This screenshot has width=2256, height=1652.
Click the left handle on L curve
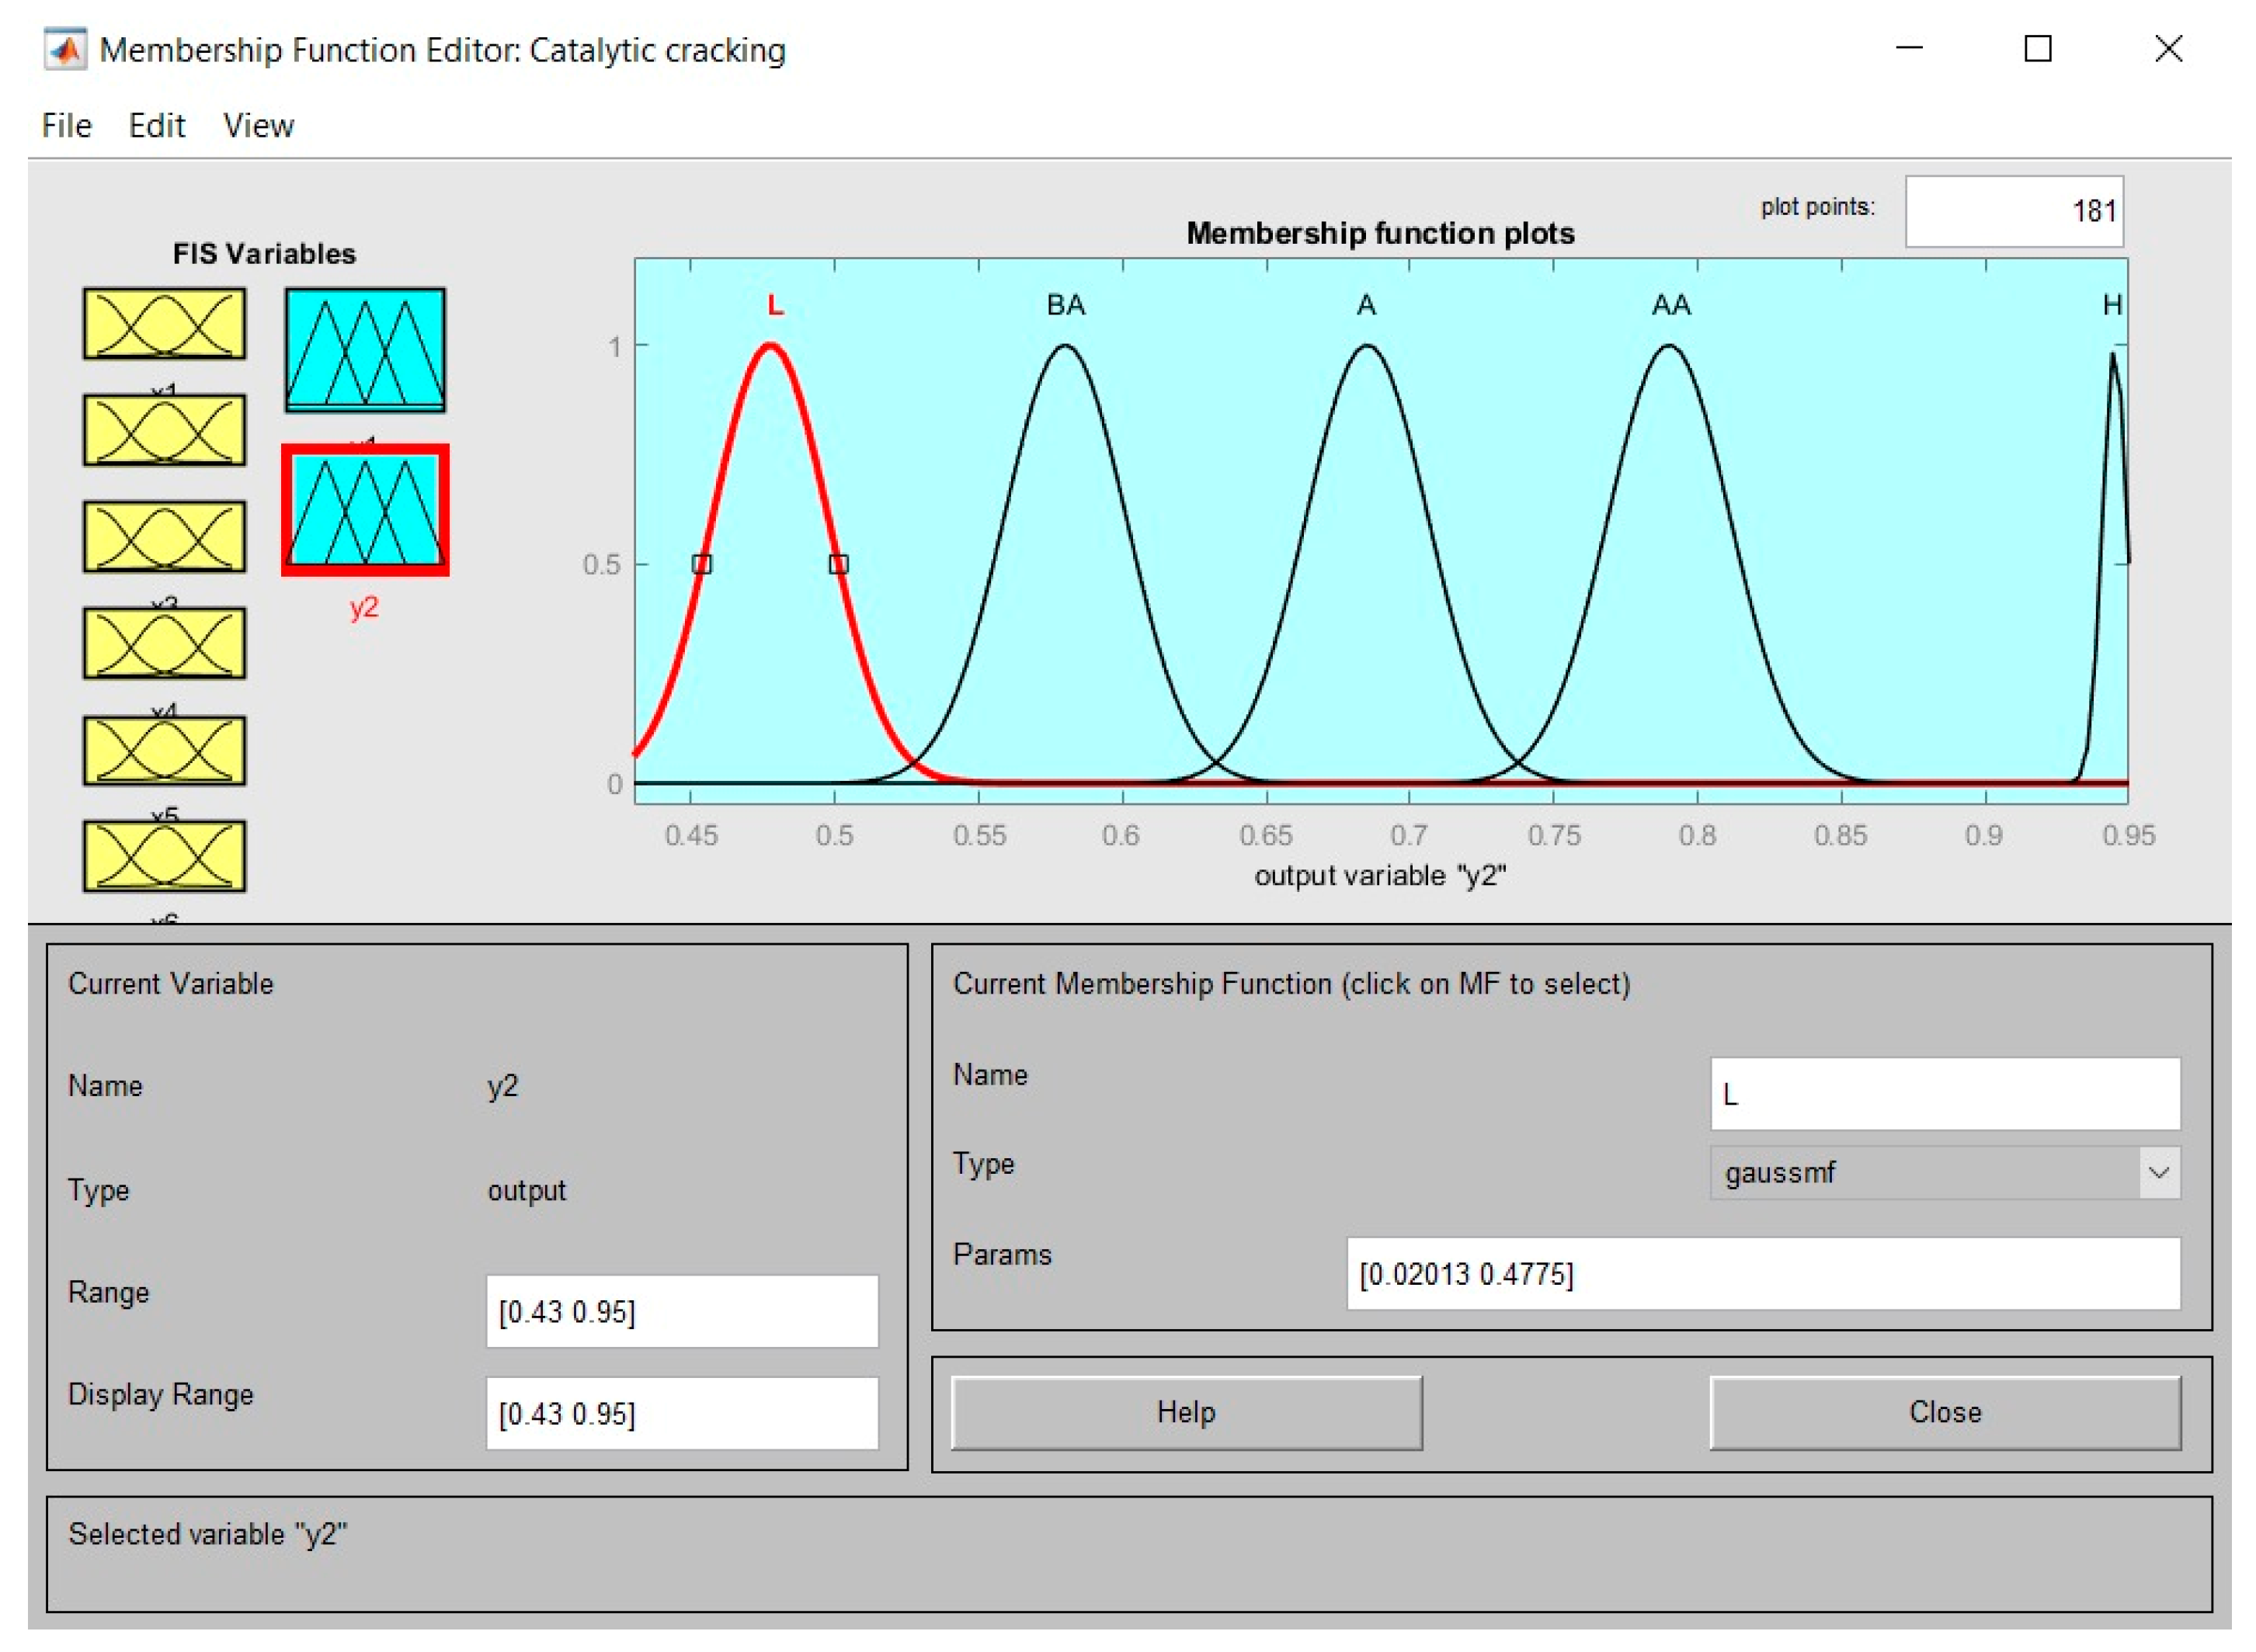[x=701, y=564]
